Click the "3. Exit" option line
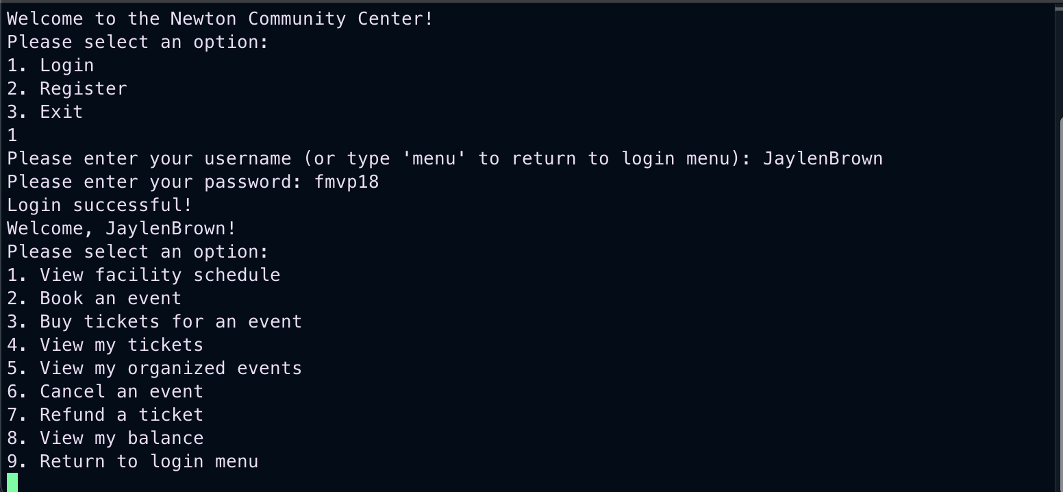Screen dimensions: 1063x492 click(45, 112)
